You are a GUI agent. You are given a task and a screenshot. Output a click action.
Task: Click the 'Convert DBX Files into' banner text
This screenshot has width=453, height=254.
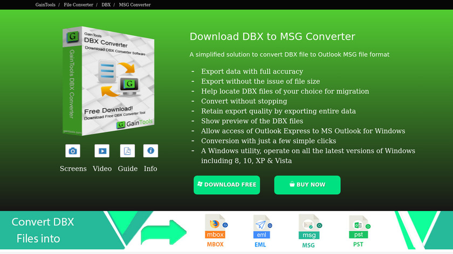coord(43,230)
